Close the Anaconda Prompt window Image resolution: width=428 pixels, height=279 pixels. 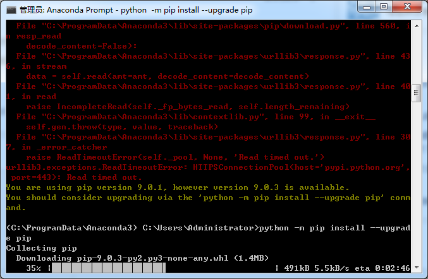point(407,6)
